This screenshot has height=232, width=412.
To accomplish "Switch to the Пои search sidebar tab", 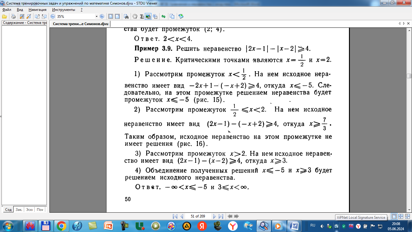I will [40, 209].
